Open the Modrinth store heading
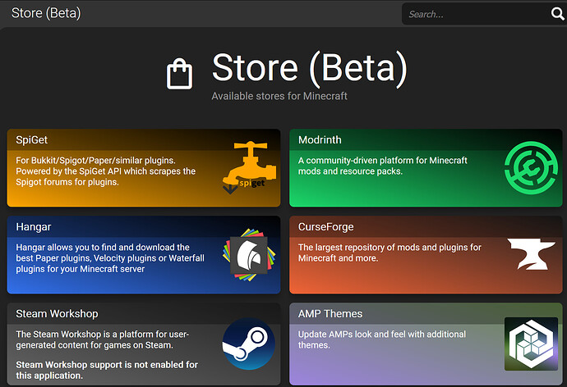567x387 pixels. point(320,140)
